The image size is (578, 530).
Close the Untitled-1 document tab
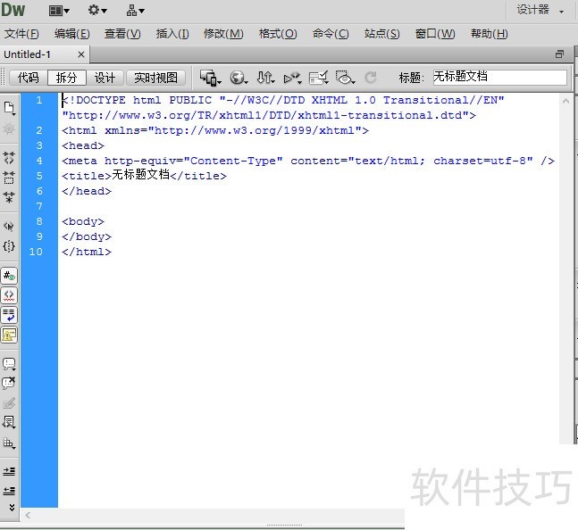(81, 54)
